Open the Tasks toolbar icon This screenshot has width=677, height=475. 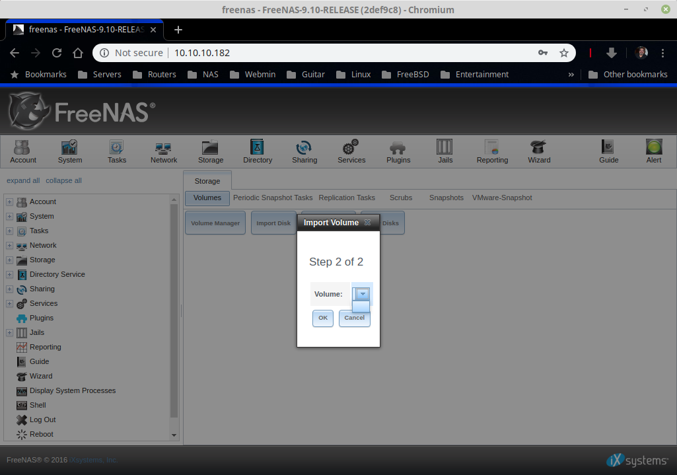coord(116,151)
